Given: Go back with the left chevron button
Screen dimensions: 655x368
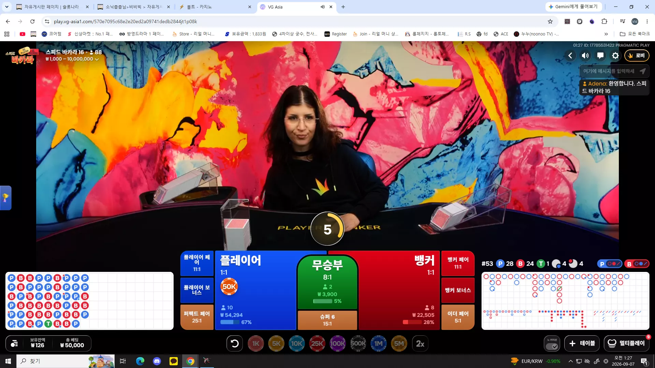Looking at the screenshot, I should [x=570, y=56].
